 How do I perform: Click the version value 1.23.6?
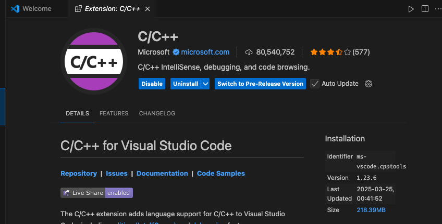366,178
